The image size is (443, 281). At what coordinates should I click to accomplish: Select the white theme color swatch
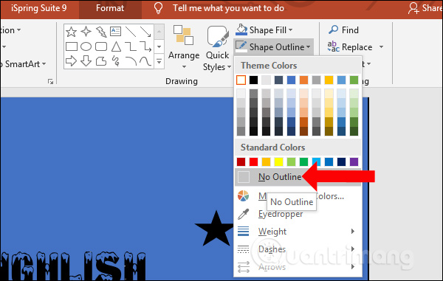[x=241, y=80]
